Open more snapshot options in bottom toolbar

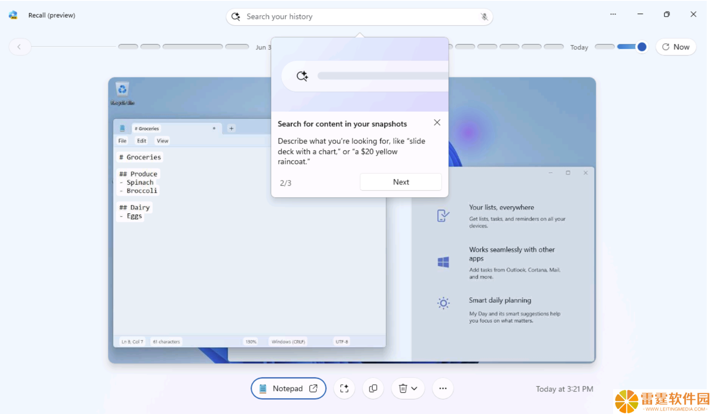tap(443, 388)
